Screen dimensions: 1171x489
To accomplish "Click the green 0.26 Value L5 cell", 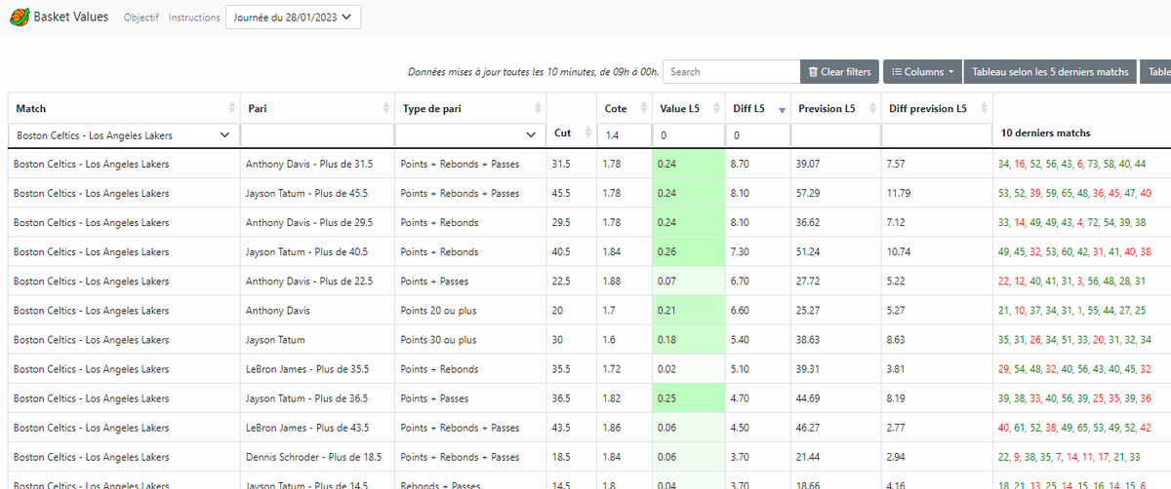I will coord(688,251).
